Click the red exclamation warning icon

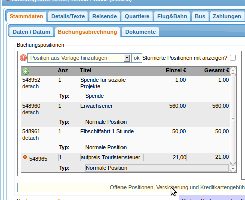[x=23, y=58]
